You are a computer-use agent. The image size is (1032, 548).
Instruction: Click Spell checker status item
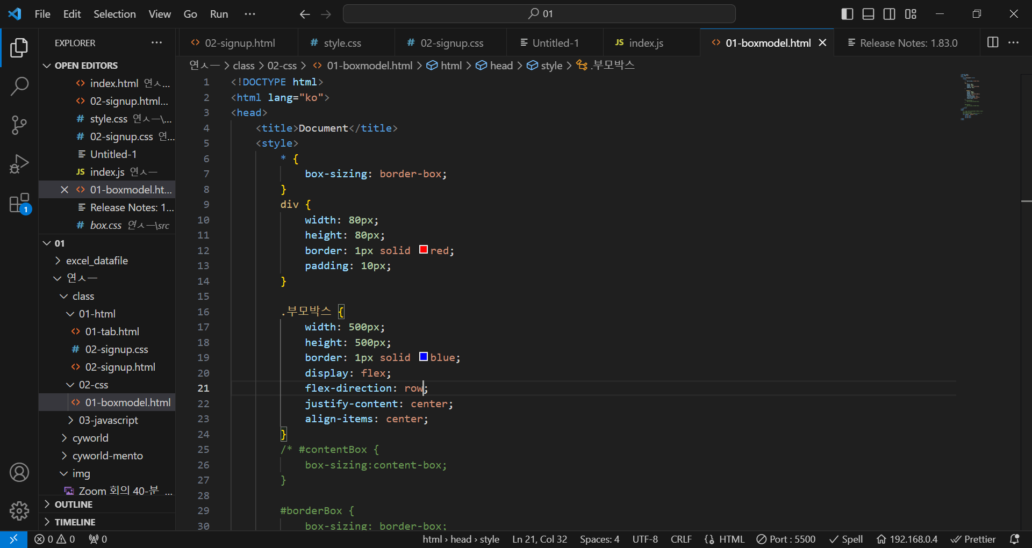click(x=846, y=539)
